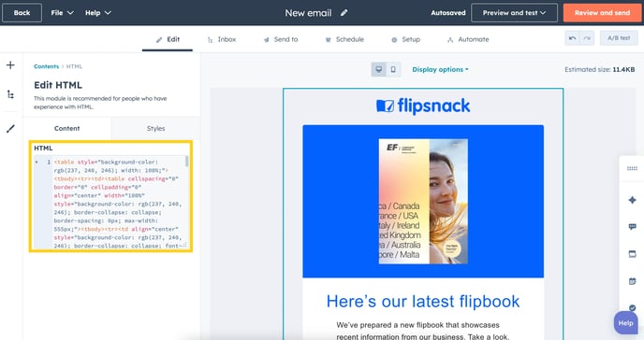Click pencil icon to rename New email
This screenshot has width=644, height=340.
(344, 13)
